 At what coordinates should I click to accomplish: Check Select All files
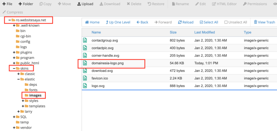[209, 22]
